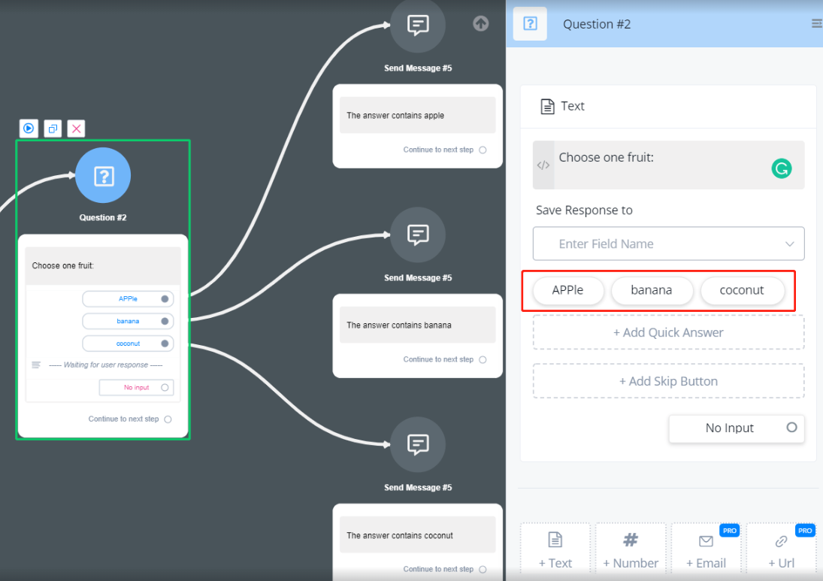Click the APPle answer connector dot in node

click(165, 299)
